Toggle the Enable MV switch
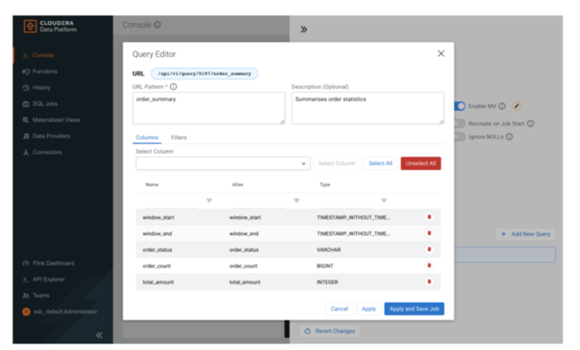This screenshot has width=580, height=350. coord(459,106)
